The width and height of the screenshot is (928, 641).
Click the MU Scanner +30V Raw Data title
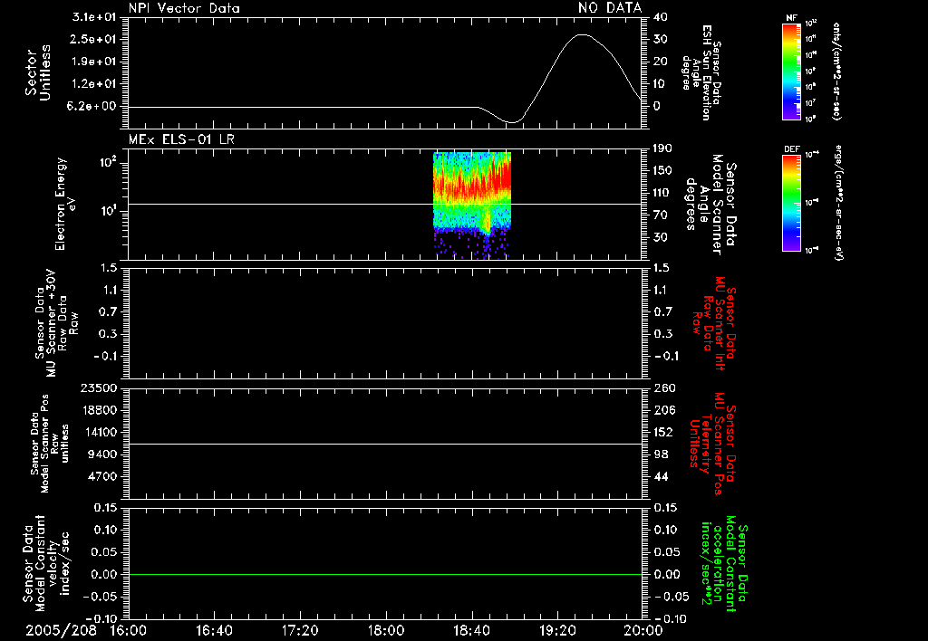pos(55,323)
